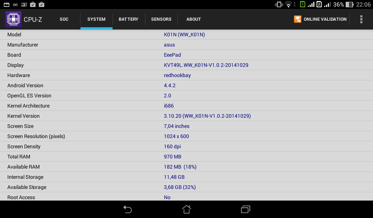Tap the SIM 1 signal indicator
The height and width of the screenshot is (218, 373).
[307, 4]
